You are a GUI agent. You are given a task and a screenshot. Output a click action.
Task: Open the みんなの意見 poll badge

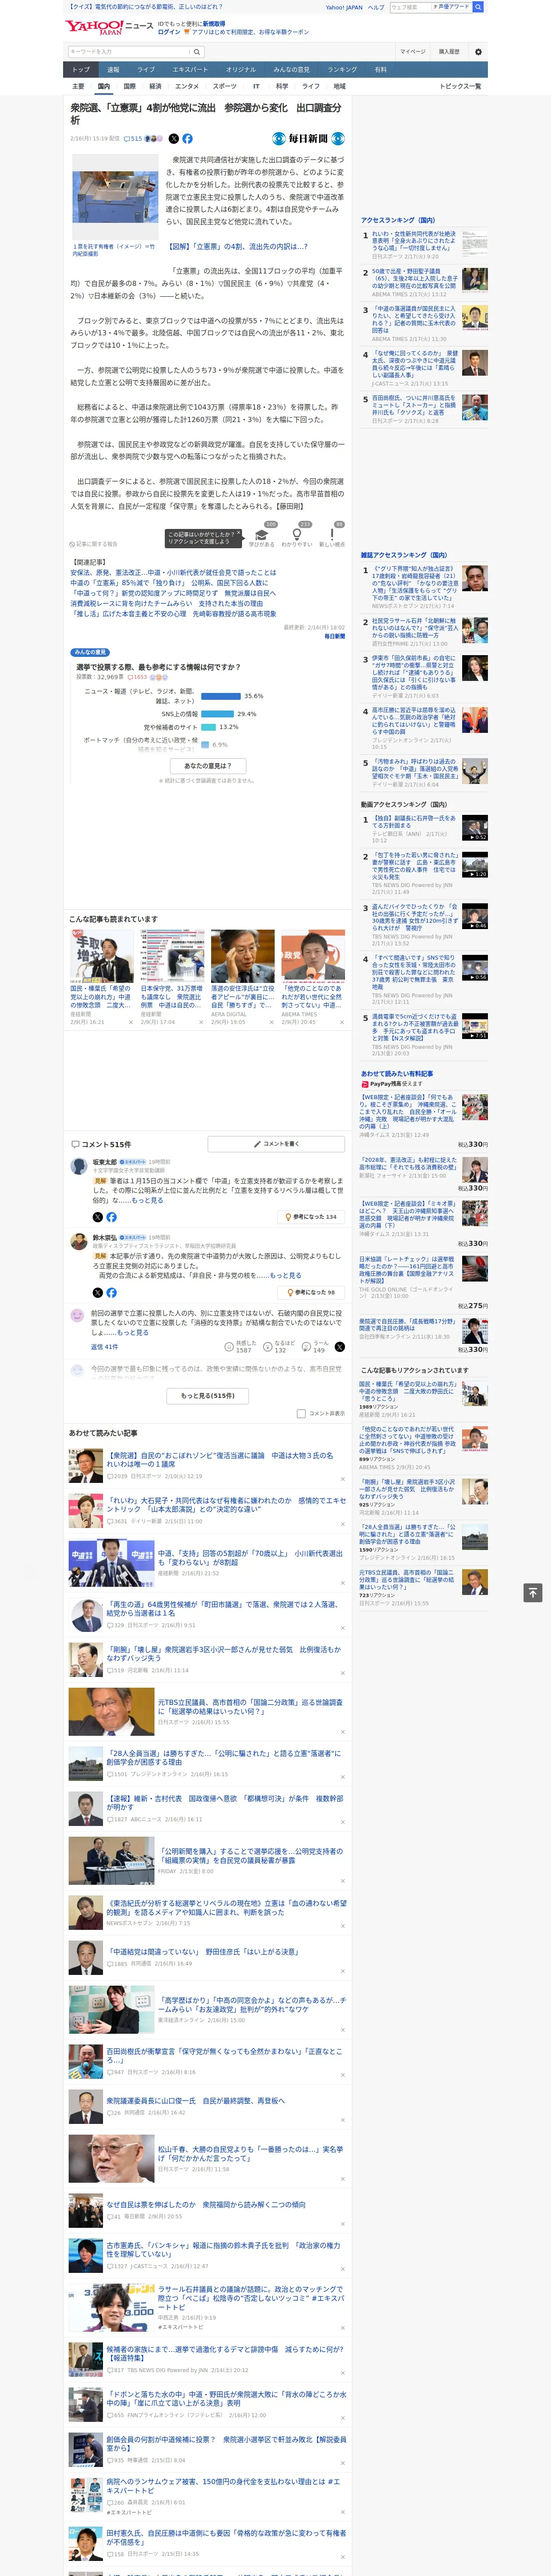[x=90, y=652]
